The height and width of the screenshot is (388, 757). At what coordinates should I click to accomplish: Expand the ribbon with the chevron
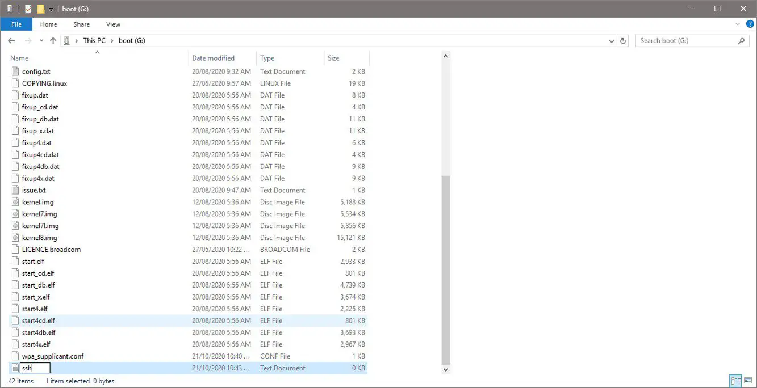pos(738,24)
